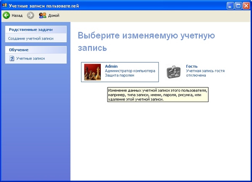Open the "Учетные записи" help link

(31, 59)
